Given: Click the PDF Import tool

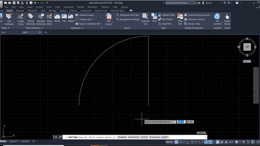Looking at the screenshot, I should click(108, 19).
